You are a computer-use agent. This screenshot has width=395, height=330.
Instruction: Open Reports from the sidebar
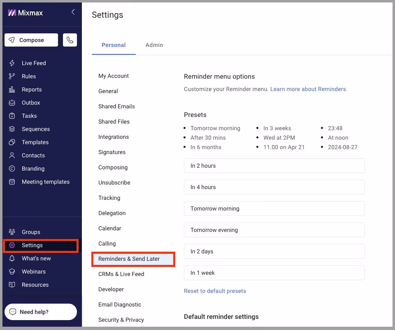(32, 89)
